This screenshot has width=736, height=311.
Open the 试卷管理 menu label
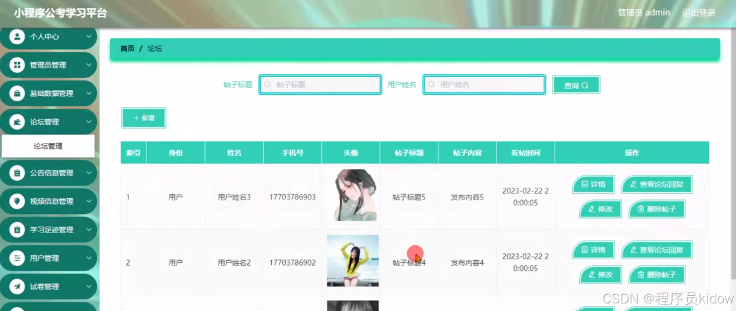click(45, 287)
